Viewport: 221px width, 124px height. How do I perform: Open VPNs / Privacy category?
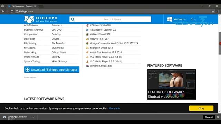tap(59, 61)
